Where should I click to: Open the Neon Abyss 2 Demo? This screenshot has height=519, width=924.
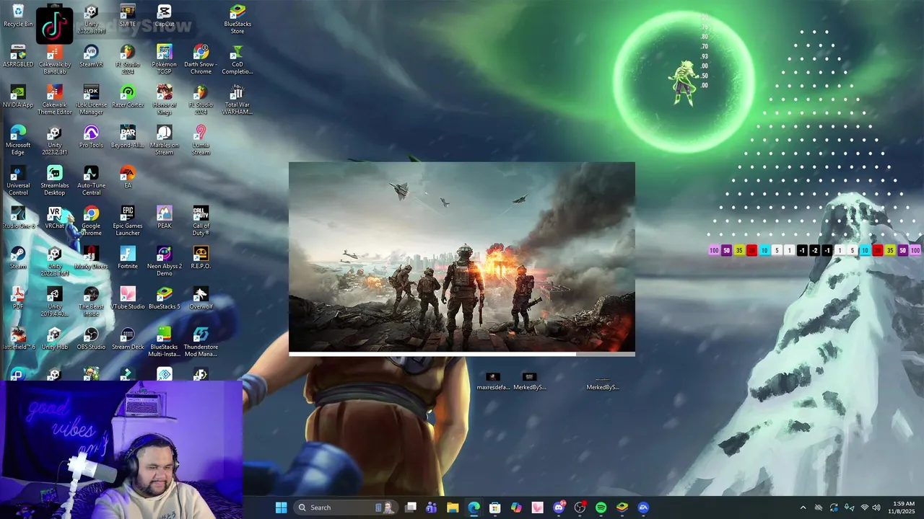click(165, 262)
